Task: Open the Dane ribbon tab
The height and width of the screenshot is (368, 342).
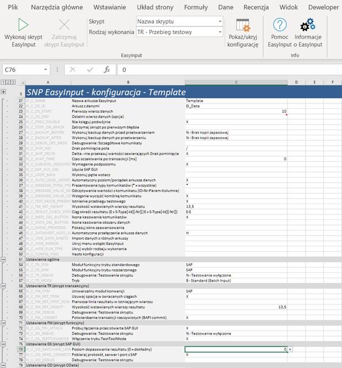Action: (x=226, y=7)
